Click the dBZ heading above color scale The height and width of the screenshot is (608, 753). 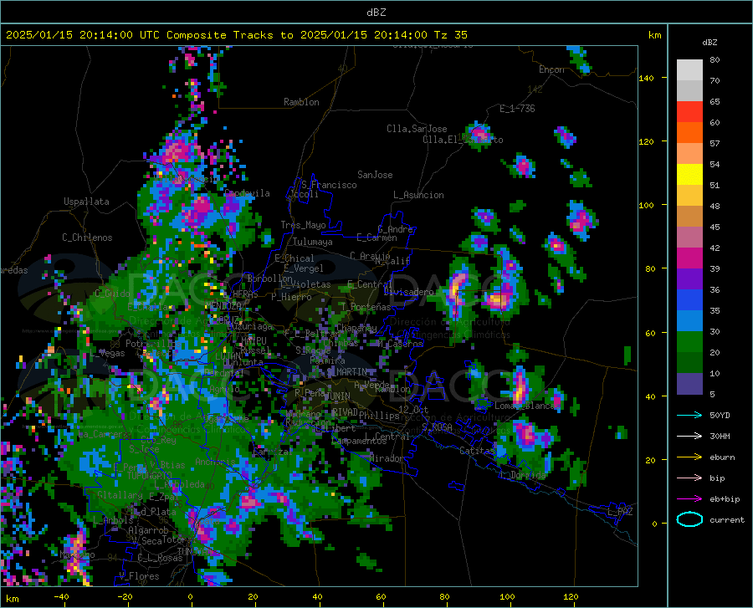pos(709,42)
